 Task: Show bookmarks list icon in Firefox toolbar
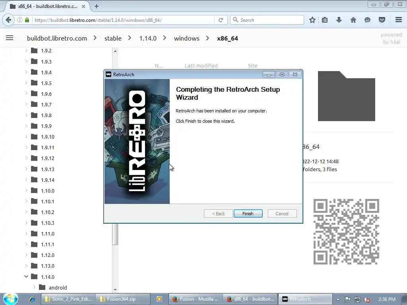tap(325, 20)
